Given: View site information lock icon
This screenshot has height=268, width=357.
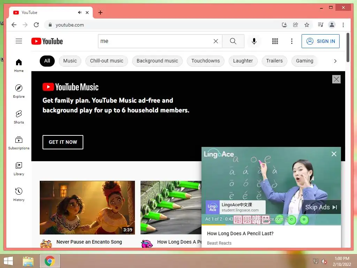Looking at the screenshot, I should (x=50, y=25).
